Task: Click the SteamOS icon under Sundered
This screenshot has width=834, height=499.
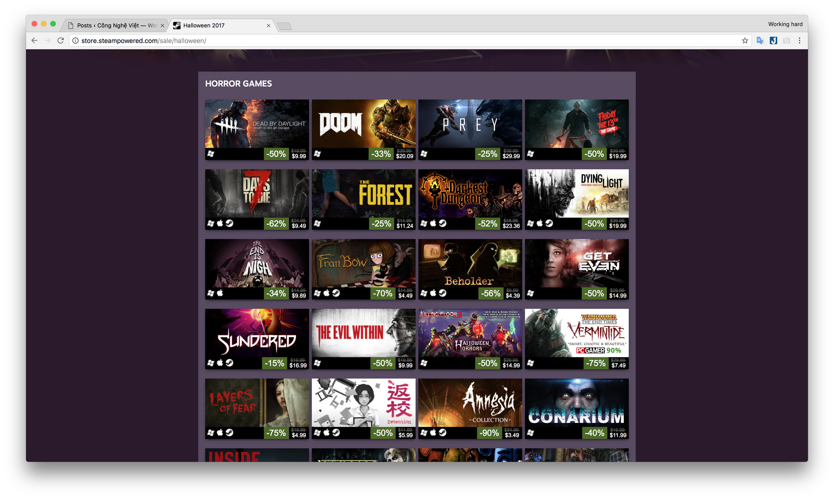Action: 229,363
